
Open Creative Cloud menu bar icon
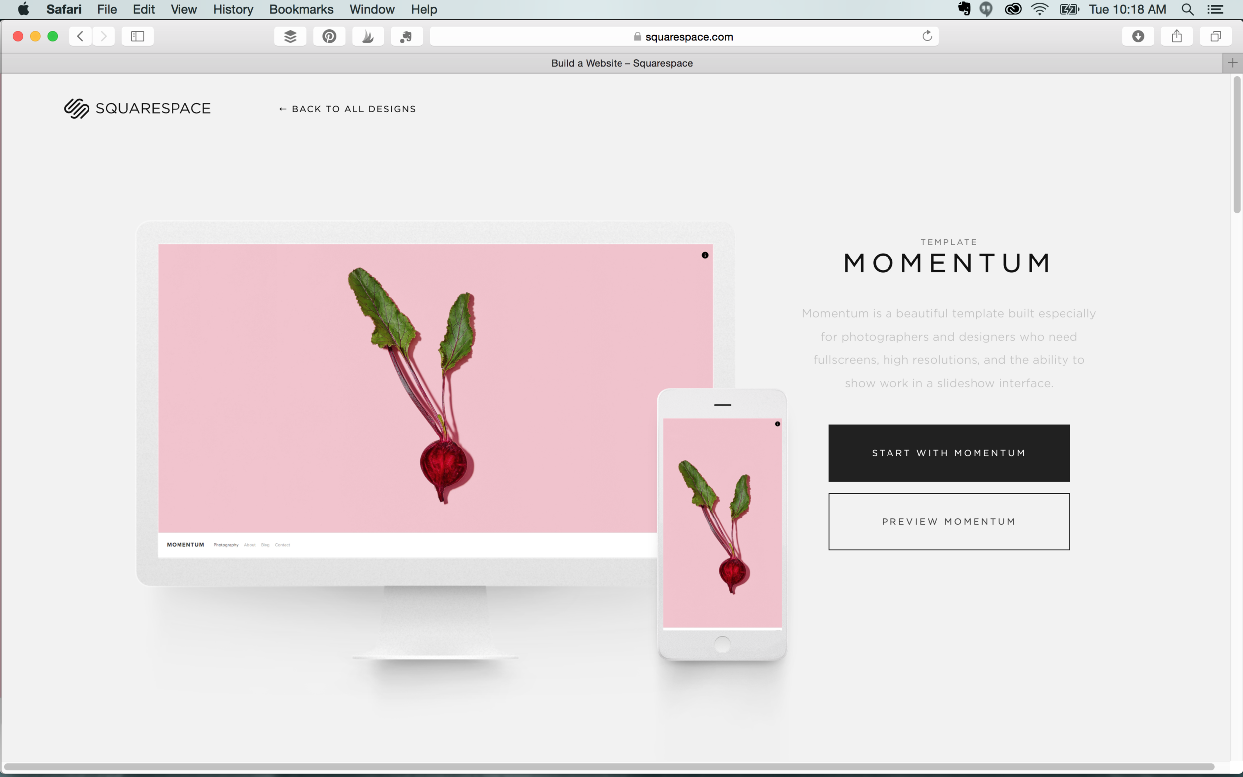click(1013, 9)
